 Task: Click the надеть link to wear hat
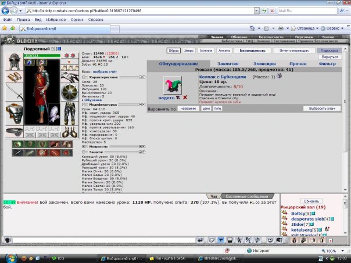pos(166,98)
